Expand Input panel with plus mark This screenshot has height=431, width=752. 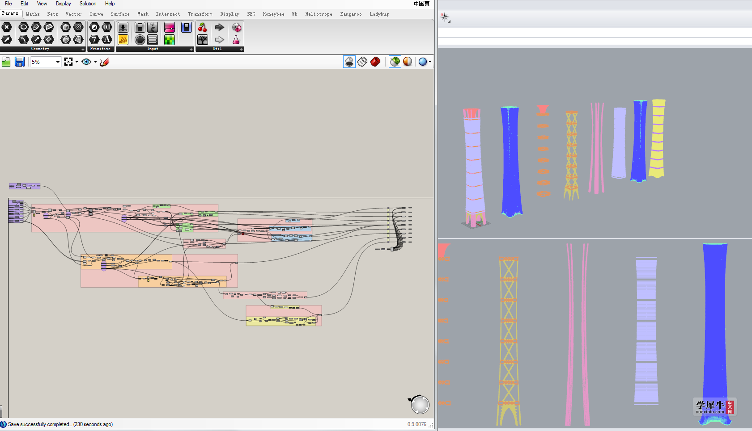click(191, 49)
